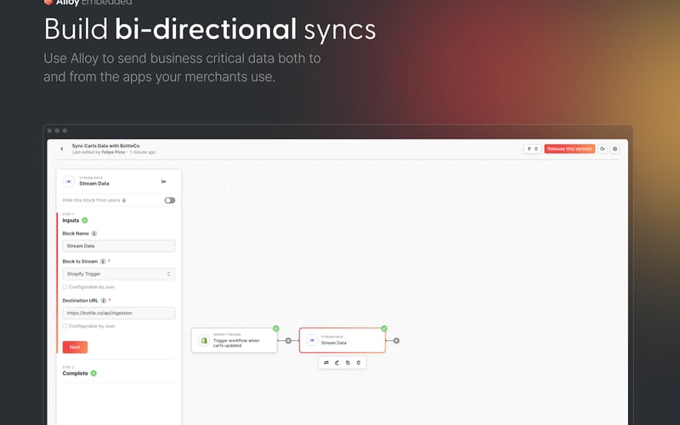This screenshot has height=425, width=680.
Task: Select the Shopify Trigger workflow block
Action: pos(235,341)
